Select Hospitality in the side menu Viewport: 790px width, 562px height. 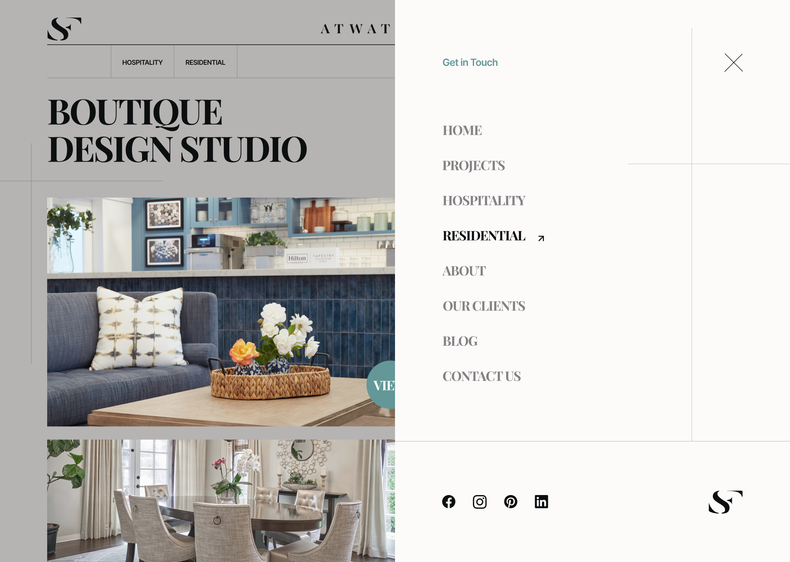(484, 201)
